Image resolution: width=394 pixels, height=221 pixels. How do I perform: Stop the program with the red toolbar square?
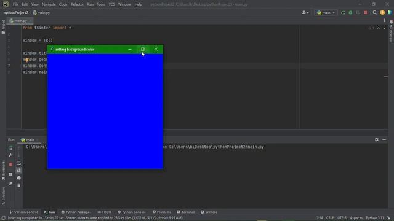[365, 12]
